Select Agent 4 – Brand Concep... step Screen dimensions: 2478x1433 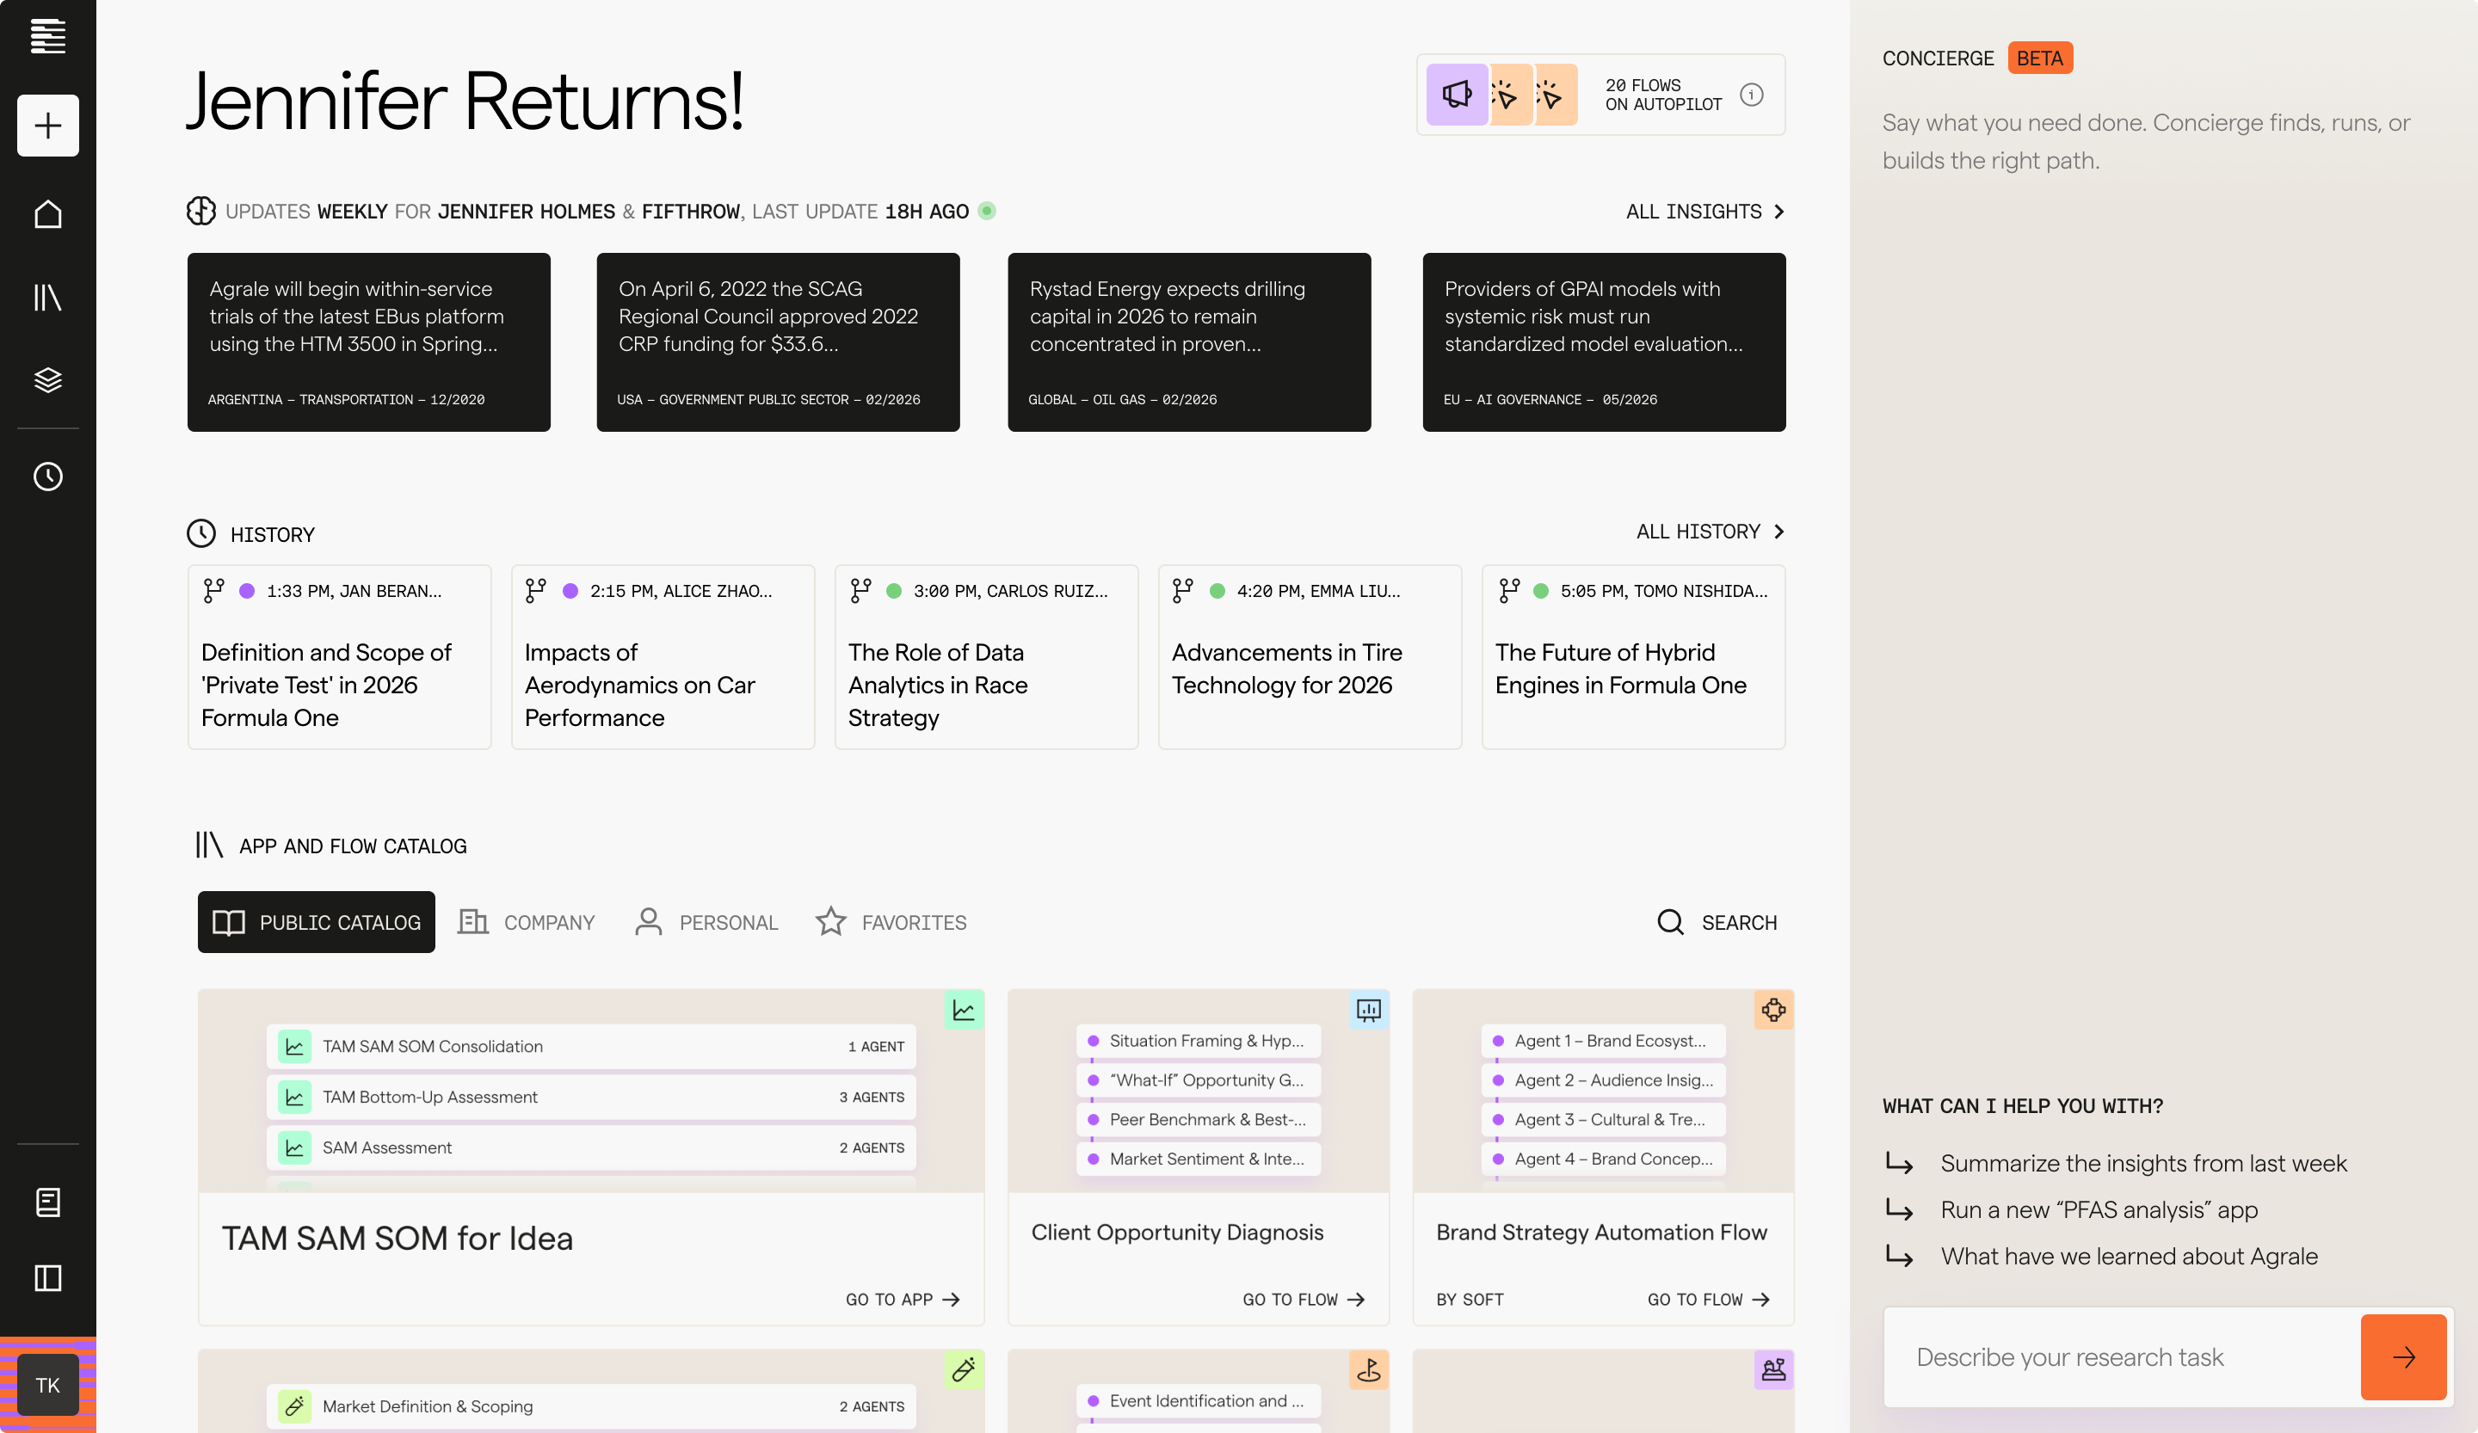[x=1603, y=1159]
